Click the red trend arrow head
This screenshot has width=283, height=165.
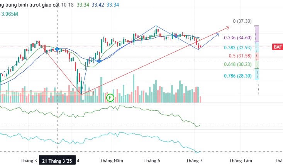pos(228,27)
